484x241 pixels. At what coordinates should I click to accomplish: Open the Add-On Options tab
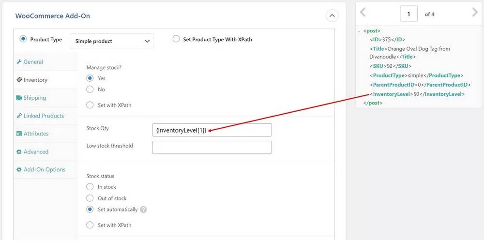[44, 169]
